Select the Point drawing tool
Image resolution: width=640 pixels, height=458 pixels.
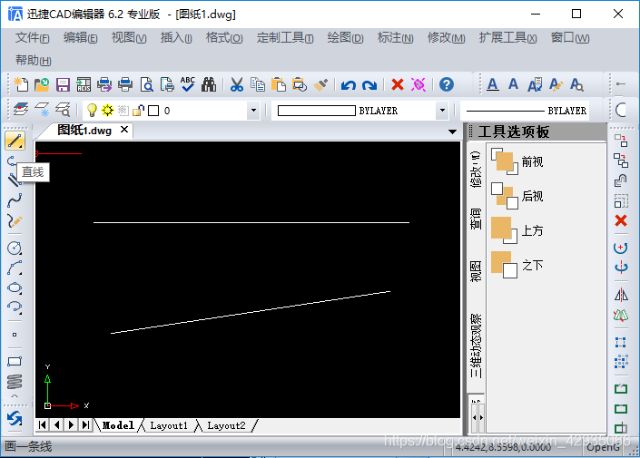pyautogui.click(x=15, y=335)
